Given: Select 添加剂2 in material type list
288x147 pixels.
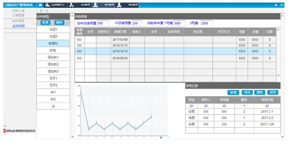Looking at the screenshot, I should pos(53,64).
